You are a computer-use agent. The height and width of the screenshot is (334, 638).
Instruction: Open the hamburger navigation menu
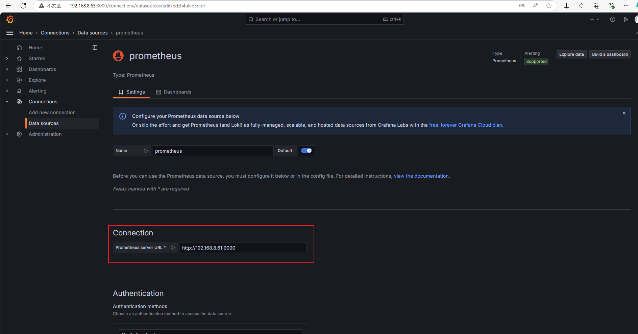pos(10,33)
